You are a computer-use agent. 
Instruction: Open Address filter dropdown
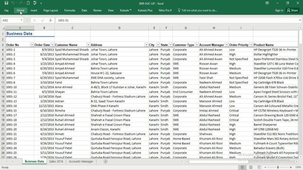pyautogui.click(x=146, y=45)
